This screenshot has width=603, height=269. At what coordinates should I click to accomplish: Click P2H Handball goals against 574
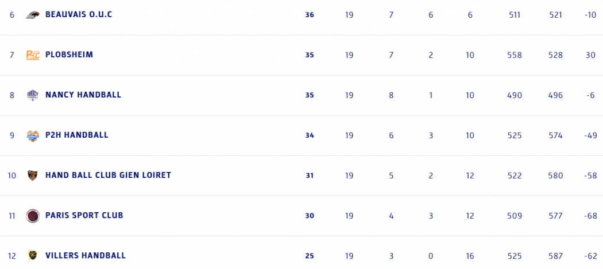coord(555,135)
